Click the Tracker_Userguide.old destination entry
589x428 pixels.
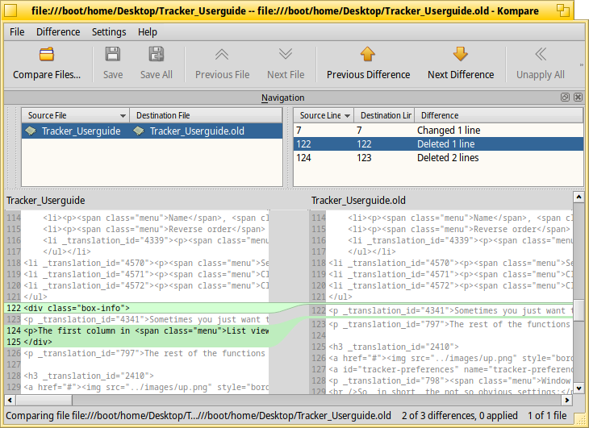point(197,131)
